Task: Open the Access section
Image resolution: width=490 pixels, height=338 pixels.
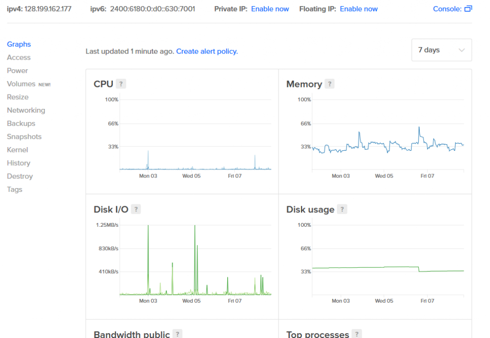Action: pos(19,57)
